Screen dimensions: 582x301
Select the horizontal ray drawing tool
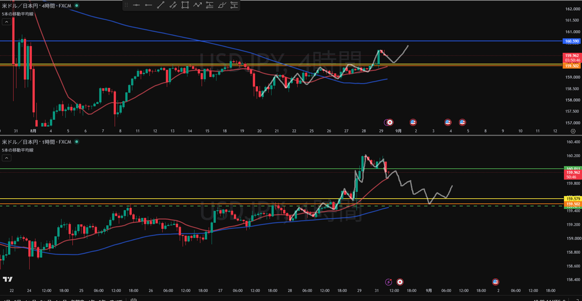148,5
